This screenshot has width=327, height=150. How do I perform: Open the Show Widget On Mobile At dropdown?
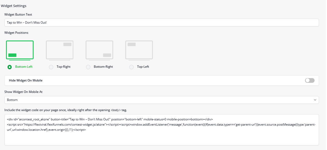click(x=162, y=100)
